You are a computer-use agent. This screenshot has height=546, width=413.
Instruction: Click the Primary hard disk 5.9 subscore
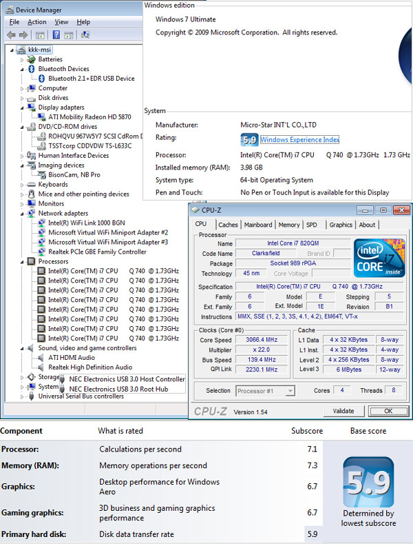(x=313, y=534)
